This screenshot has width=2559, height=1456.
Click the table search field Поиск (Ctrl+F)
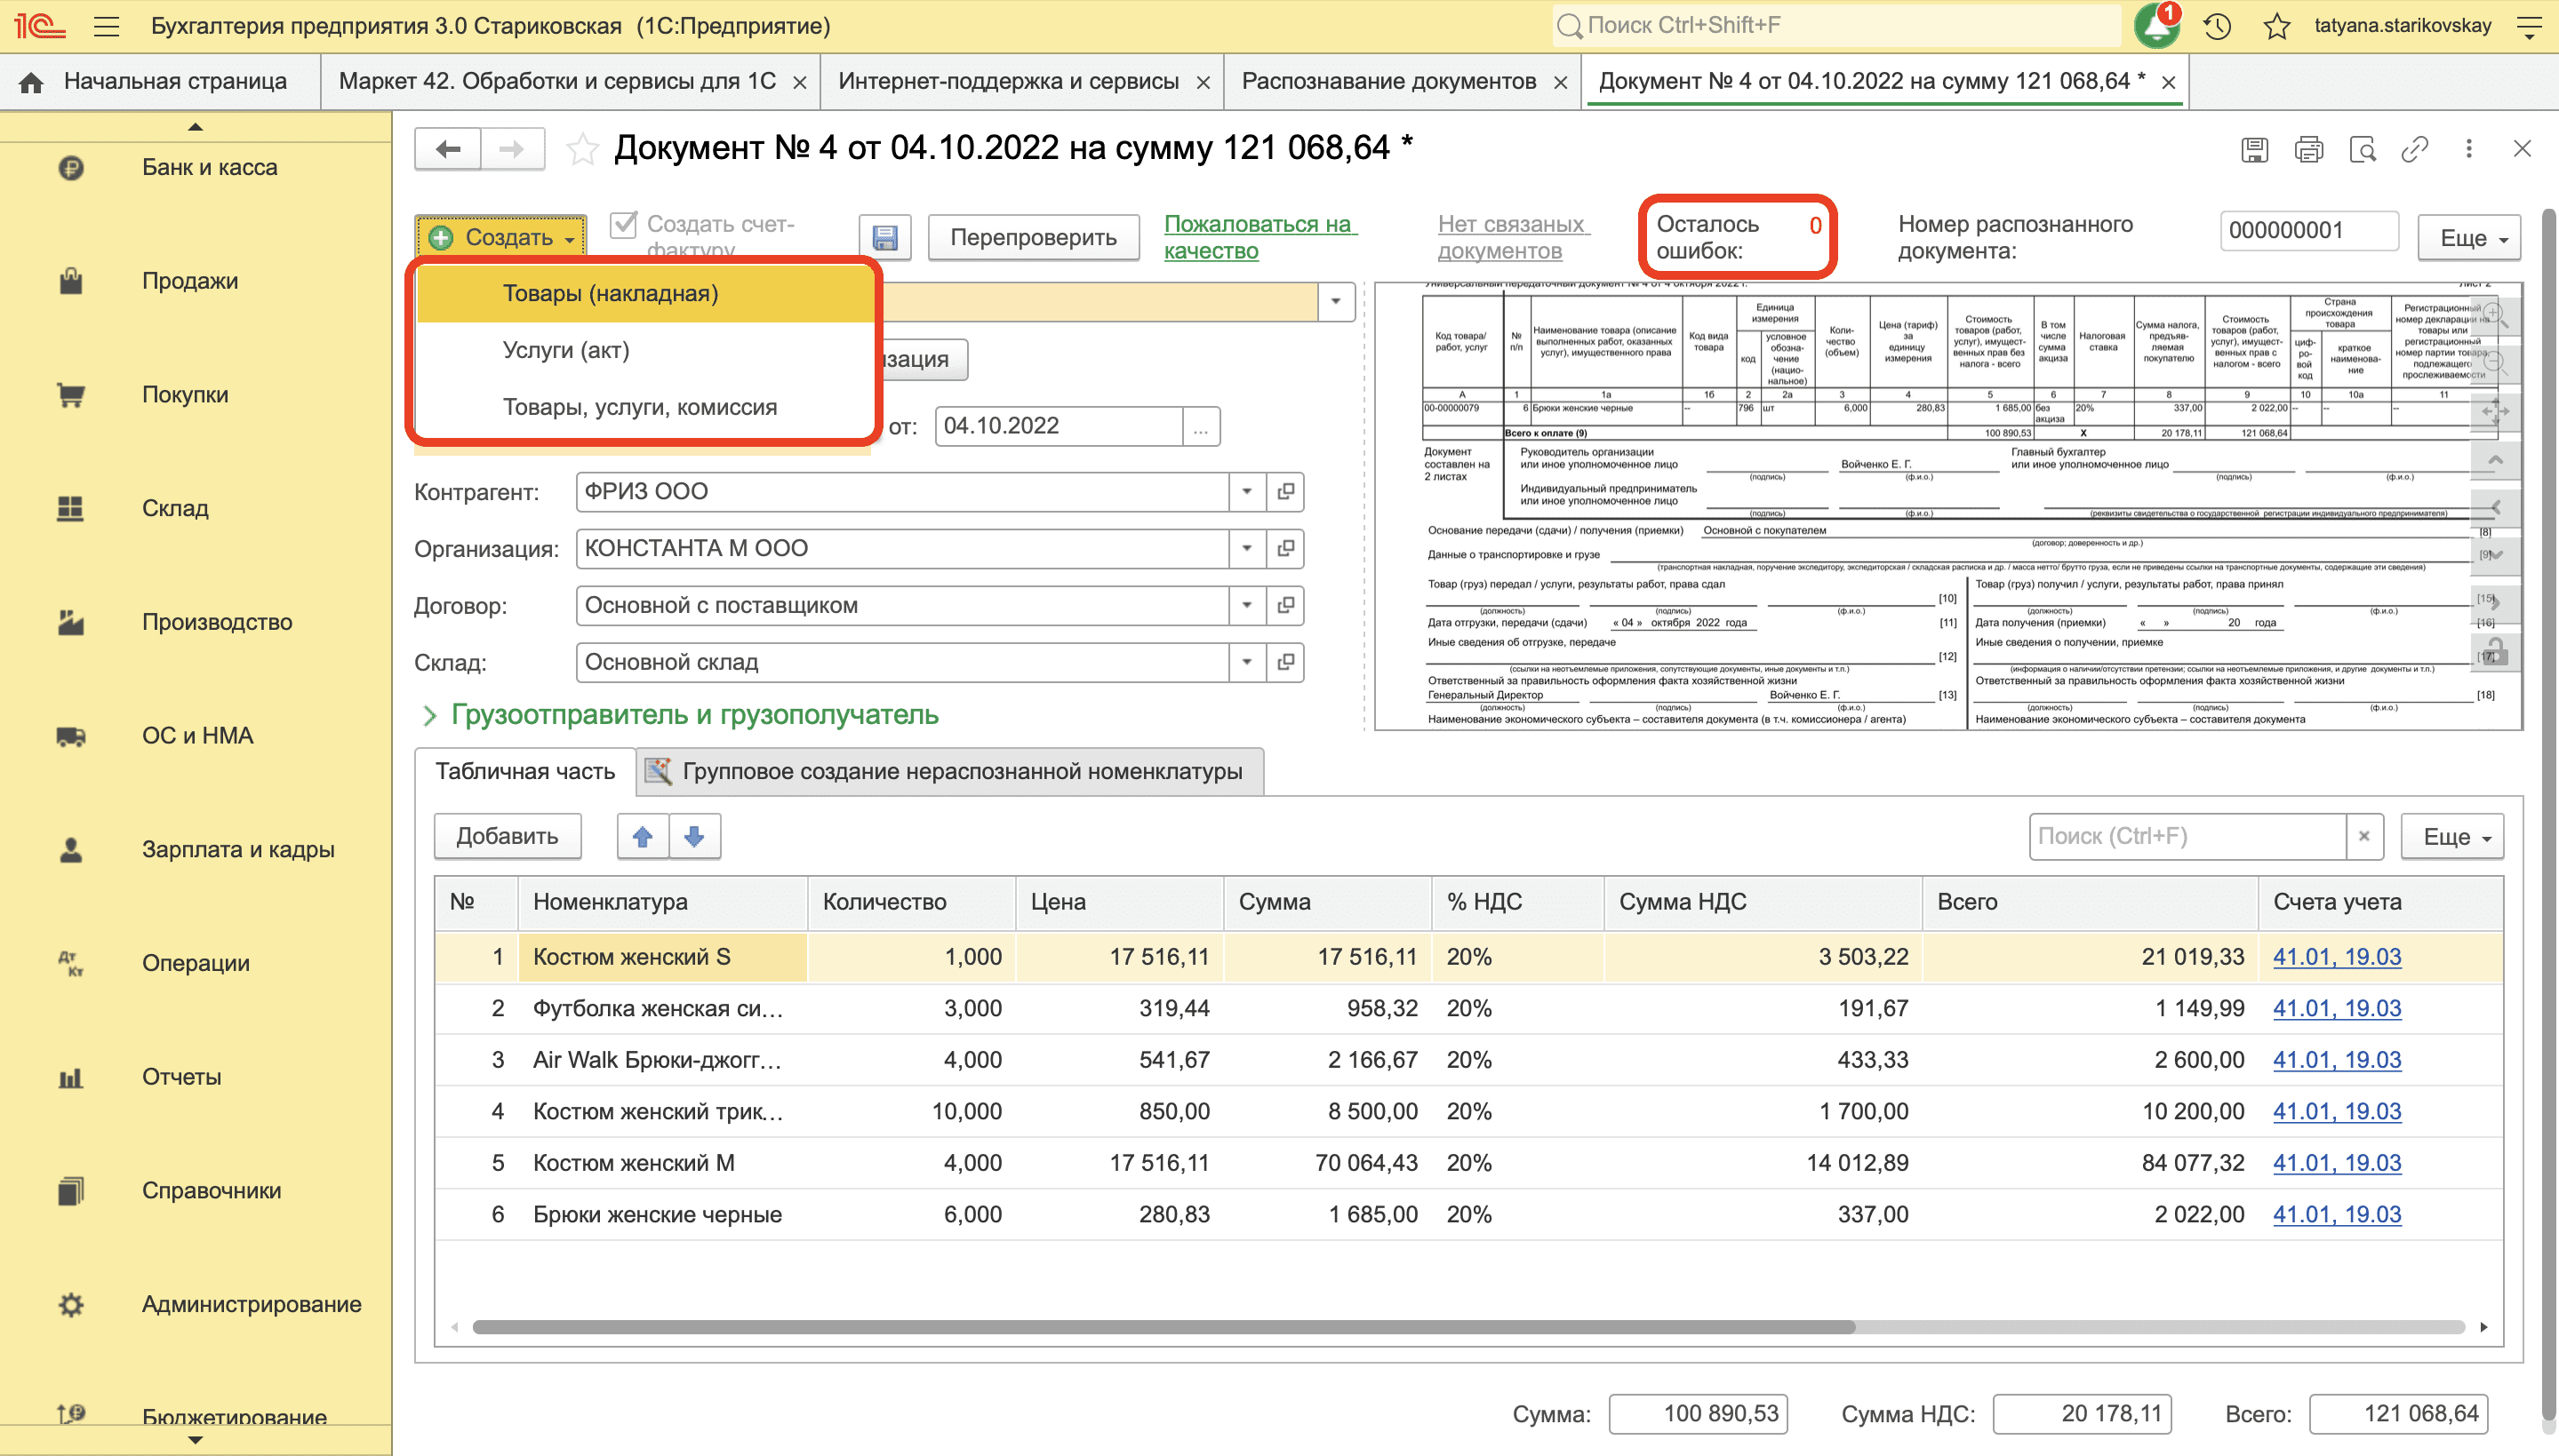[2187, 836]
